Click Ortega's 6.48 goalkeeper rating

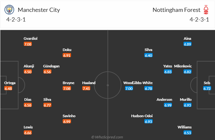point(8,88)
